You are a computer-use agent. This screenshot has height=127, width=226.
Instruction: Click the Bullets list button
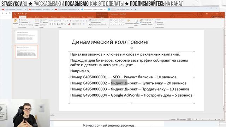click(x=74, y=21)
